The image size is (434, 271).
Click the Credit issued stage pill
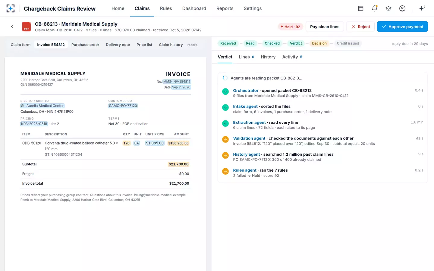tap(348, 43)
